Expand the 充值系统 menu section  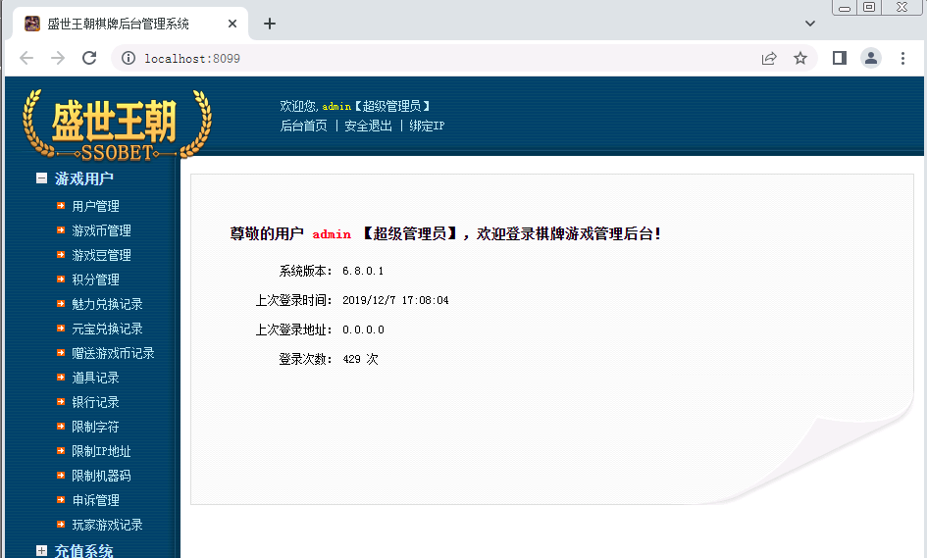[42, 551]
